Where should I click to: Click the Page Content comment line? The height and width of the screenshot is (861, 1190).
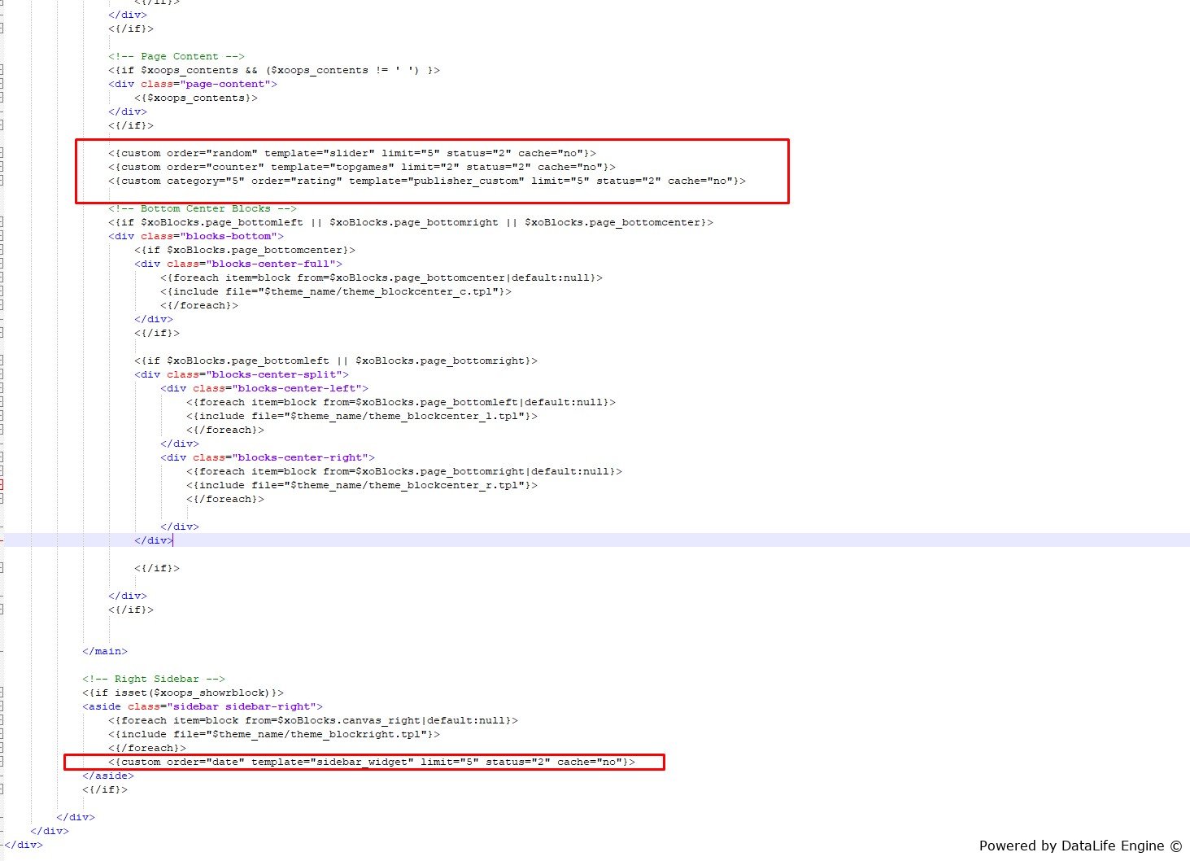point(176,56)
